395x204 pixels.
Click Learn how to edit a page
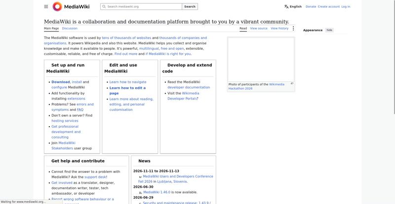coord(127,91)
